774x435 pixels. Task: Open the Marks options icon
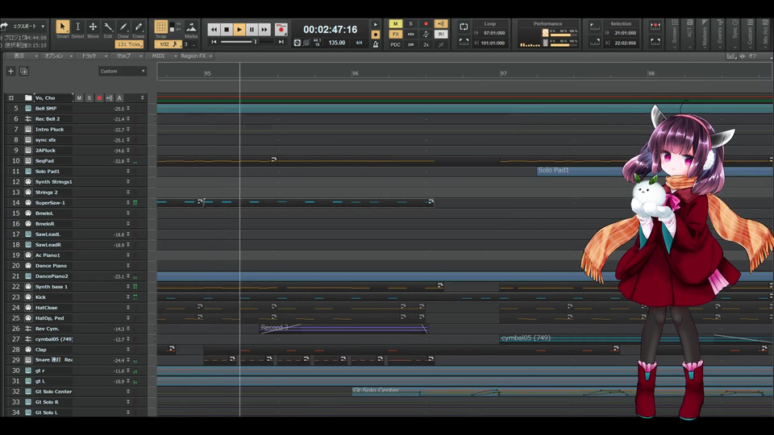click(x=191, y=27)
